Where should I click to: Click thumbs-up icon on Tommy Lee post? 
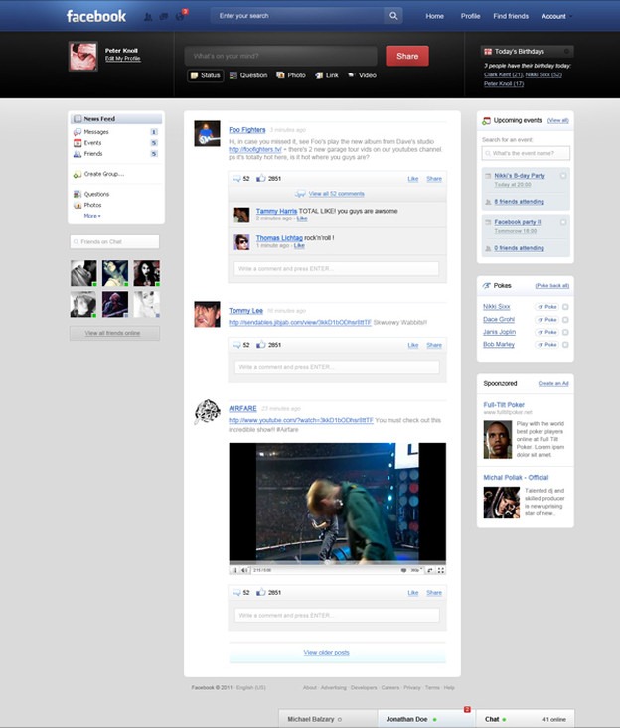coord(261,344)
